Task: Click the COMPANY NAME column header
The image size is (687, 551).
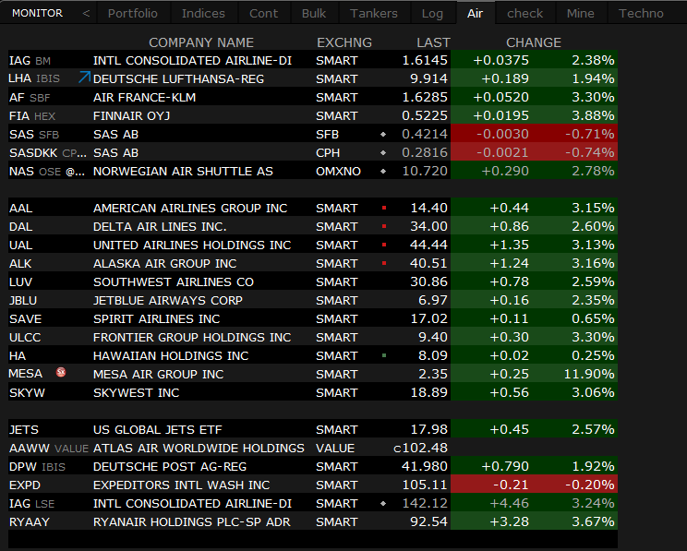Action: coord(201,42)
